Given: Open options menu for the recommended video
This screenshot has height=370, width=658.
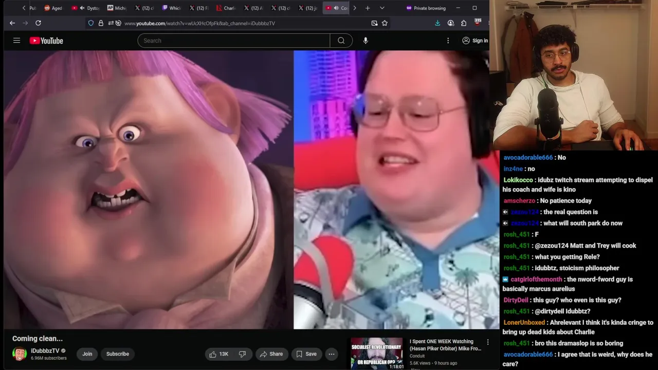Looking at the screenshot, I should (488, 342).
